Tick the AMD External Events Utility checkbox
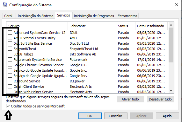Screen dimensions: 182x122 tap(10, 38)
